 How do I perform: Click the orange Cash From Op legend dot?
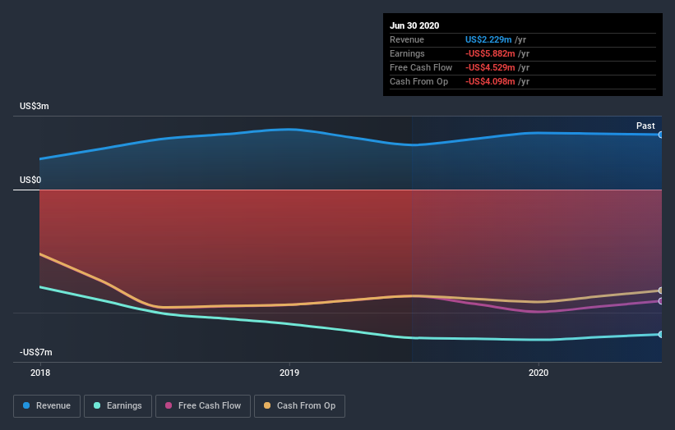(x=267, y=405)
